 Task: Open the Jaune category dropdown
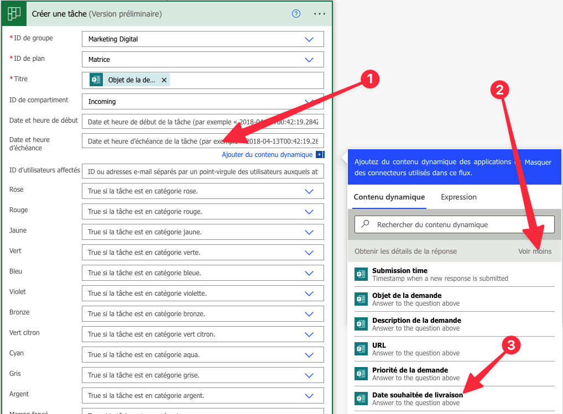point(309,232)
